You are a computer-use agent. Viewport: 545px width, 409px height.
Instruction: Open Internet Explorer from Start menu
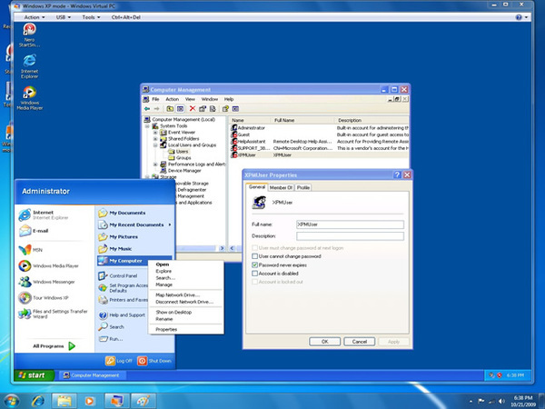(x=44, y=214)
